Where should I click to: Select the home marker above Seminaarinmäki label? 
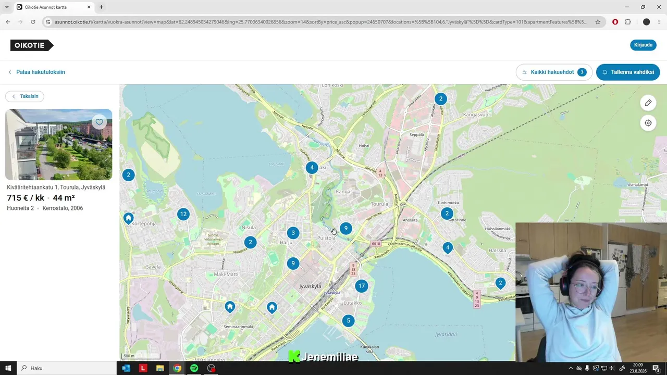point(230,307)
